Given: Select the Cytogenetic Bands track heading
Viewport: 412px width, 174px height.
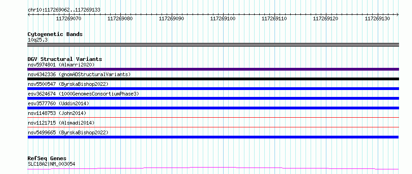Looking at the screenshot, I should point(55,34).
